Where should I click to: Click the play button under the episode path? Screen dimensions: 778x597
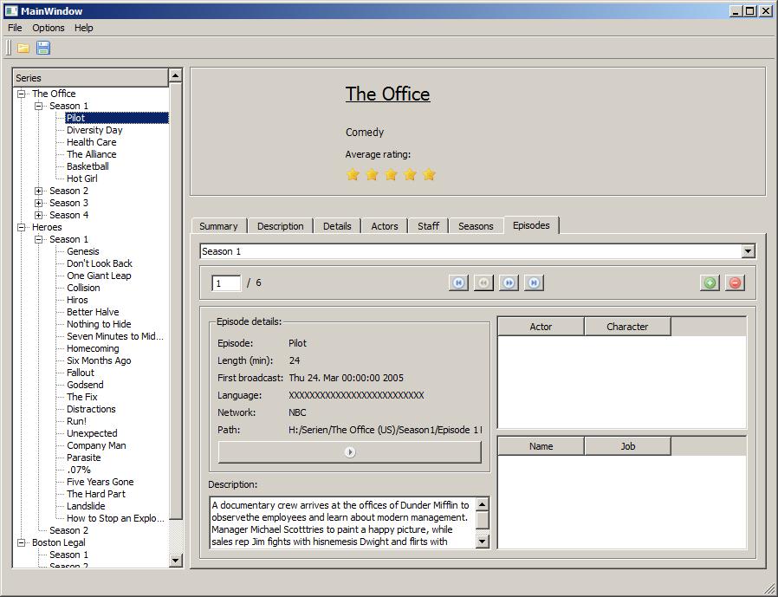point(350,452)
